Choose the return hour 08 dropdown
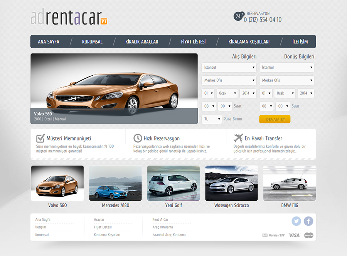This screenshot has width=347, height=256. tap(266, 106)
